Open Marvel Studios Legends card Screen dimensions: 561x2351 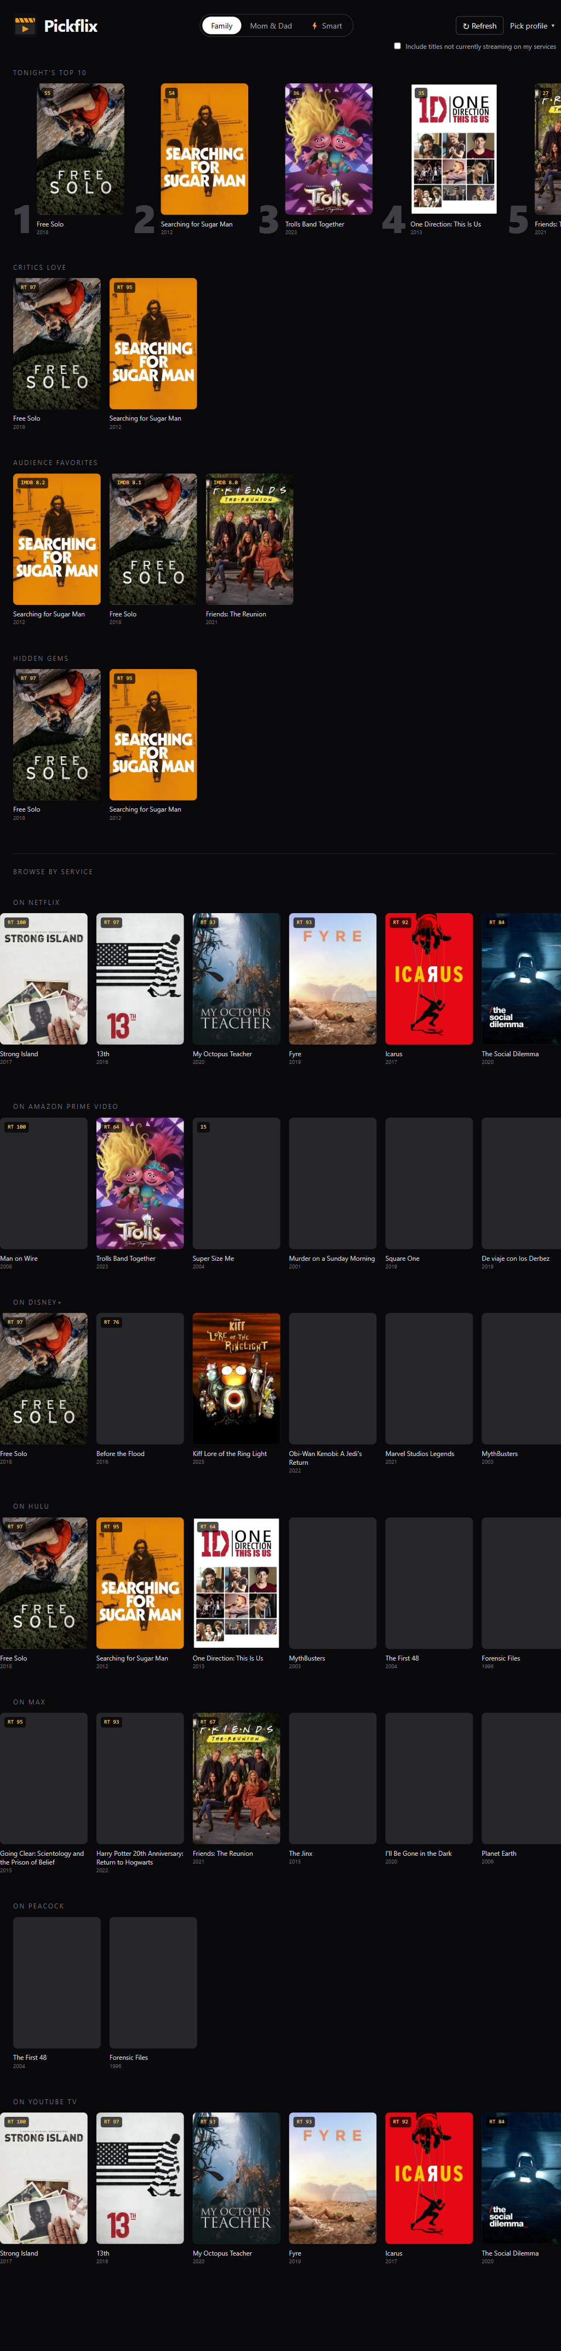[429, 1379]
